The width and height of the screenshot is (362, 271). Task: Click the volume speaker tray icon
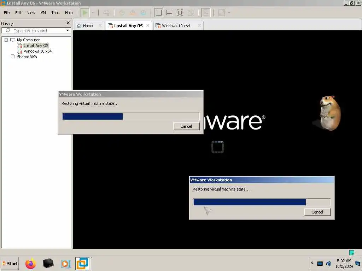[x=328, y=263]
